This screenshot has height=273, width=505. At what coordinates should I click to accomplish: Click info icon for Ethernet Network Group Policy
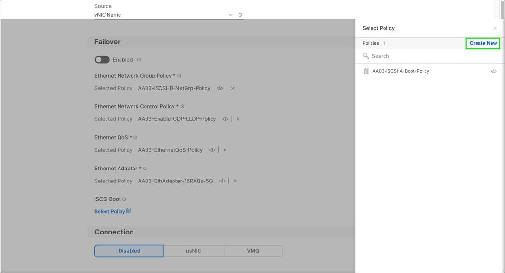pyautogui.click(x=179, y=76)
